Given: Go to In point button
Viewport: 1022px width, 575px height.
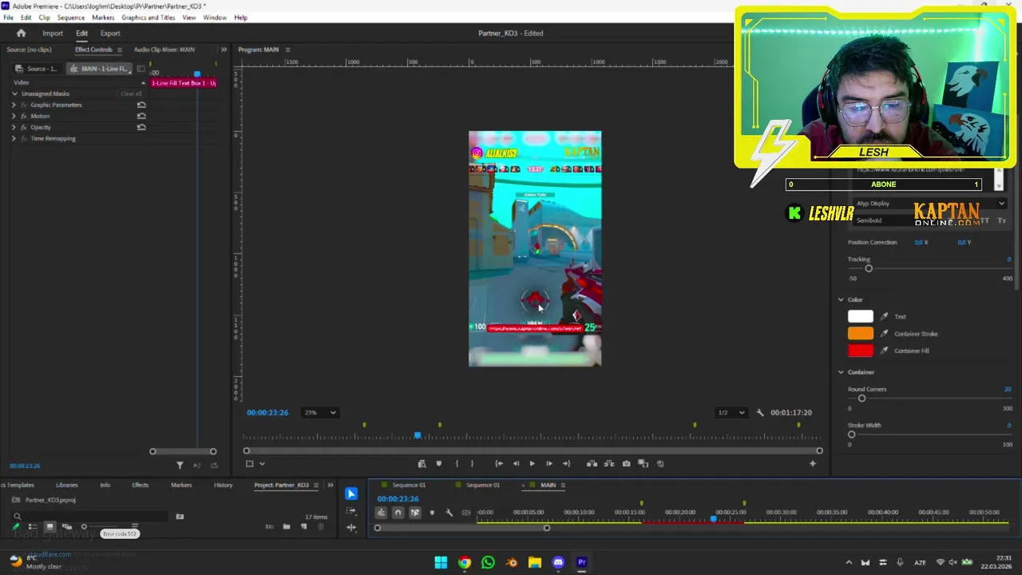Looking at the screenshot, I should 499,463.
